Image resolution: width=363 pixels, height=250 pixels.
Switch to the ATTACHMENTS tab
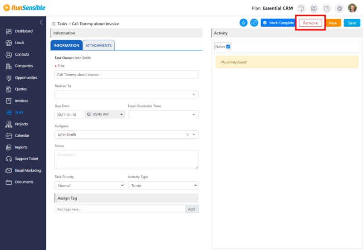click(x=98, y=45)
